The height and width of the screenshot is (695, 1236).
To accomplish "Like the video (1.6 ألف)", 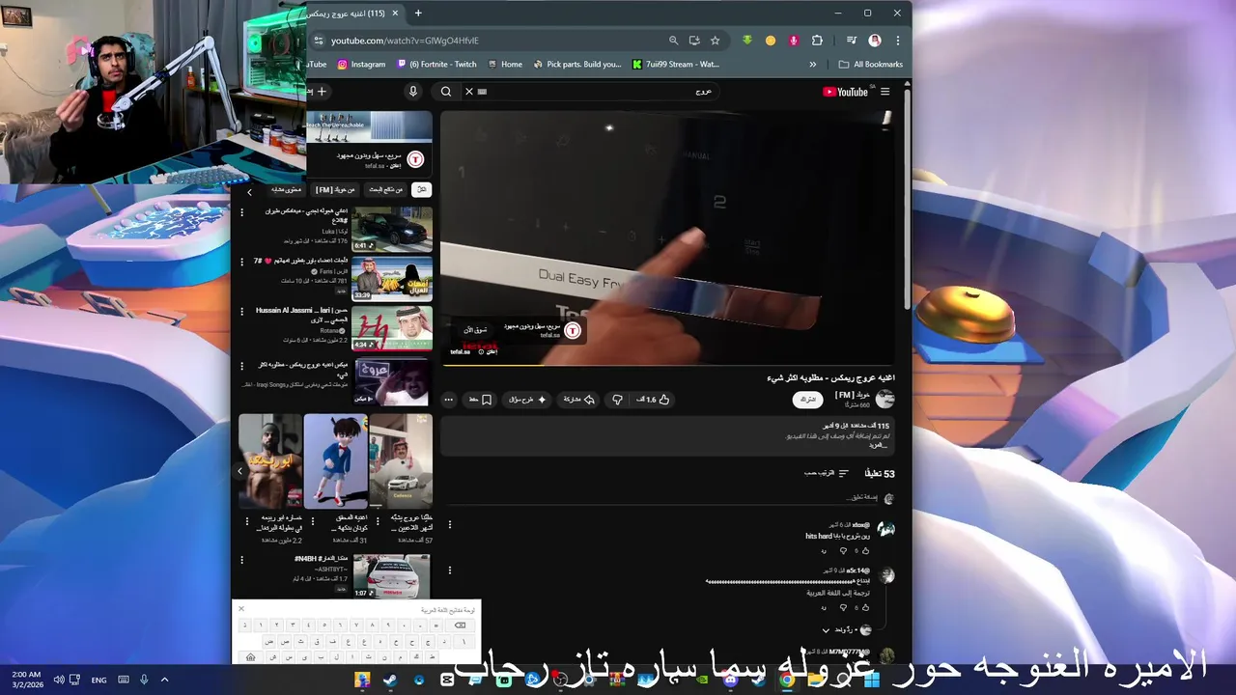I will click(x=654, y=400).
